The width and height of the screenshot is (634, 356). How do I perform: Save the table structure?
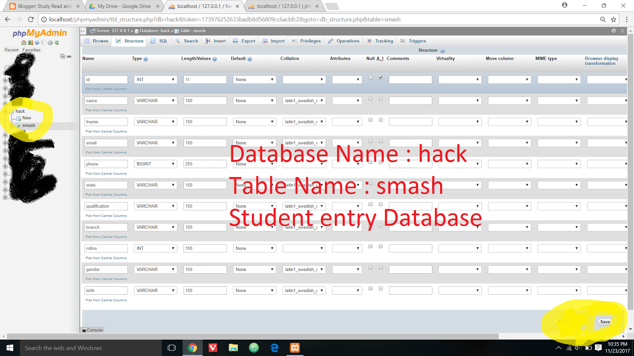pyautogui.click(x=605, y=322)
